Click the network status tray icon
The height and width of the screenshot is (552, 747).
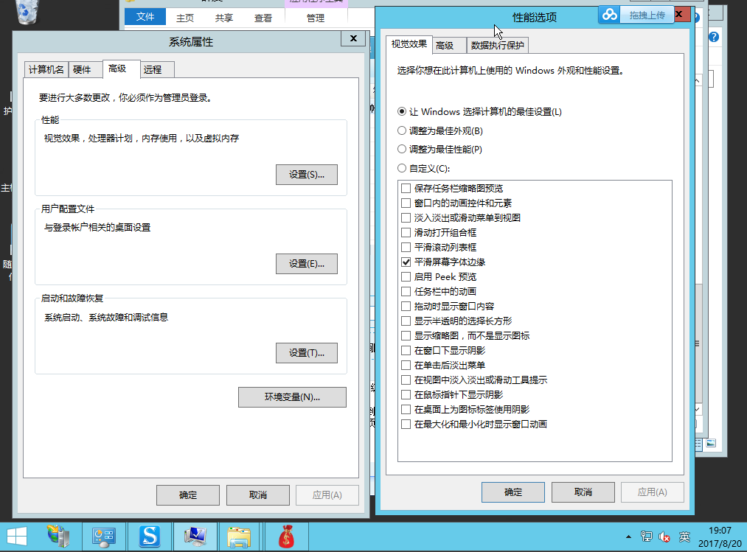[647, 537]
